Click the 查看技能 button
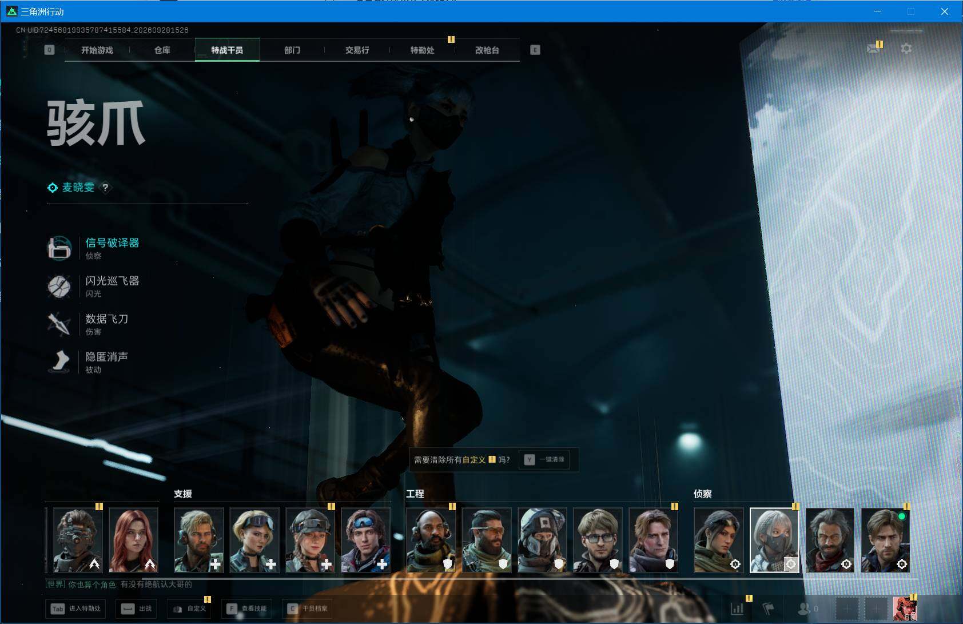The image size is (963, 624). (247, 609)
